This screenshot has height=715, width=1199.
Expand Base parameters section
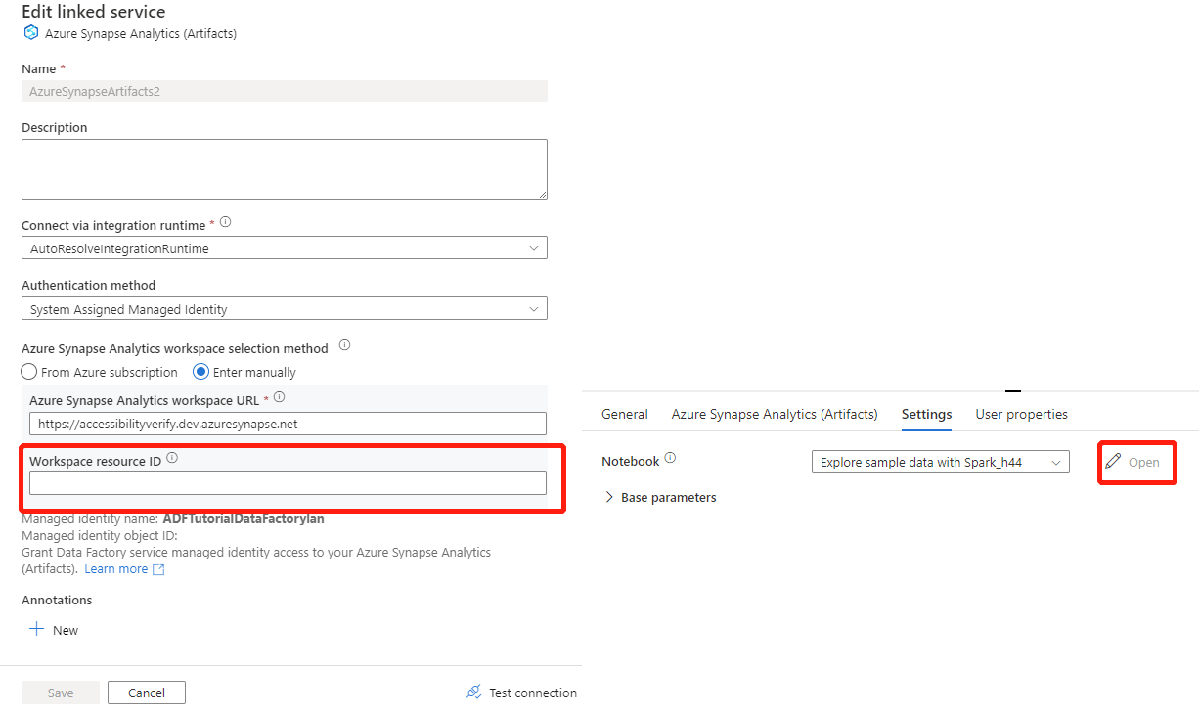coord(661,497)
